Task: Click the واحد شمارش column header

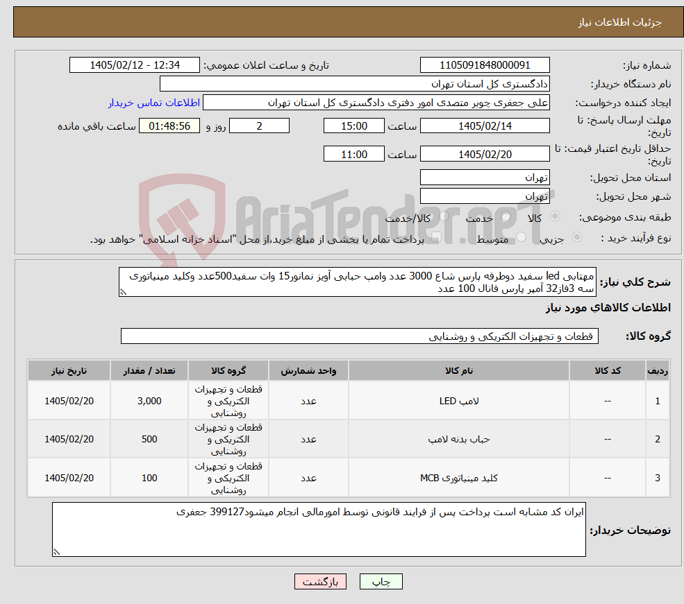Action: click(308, 370)
